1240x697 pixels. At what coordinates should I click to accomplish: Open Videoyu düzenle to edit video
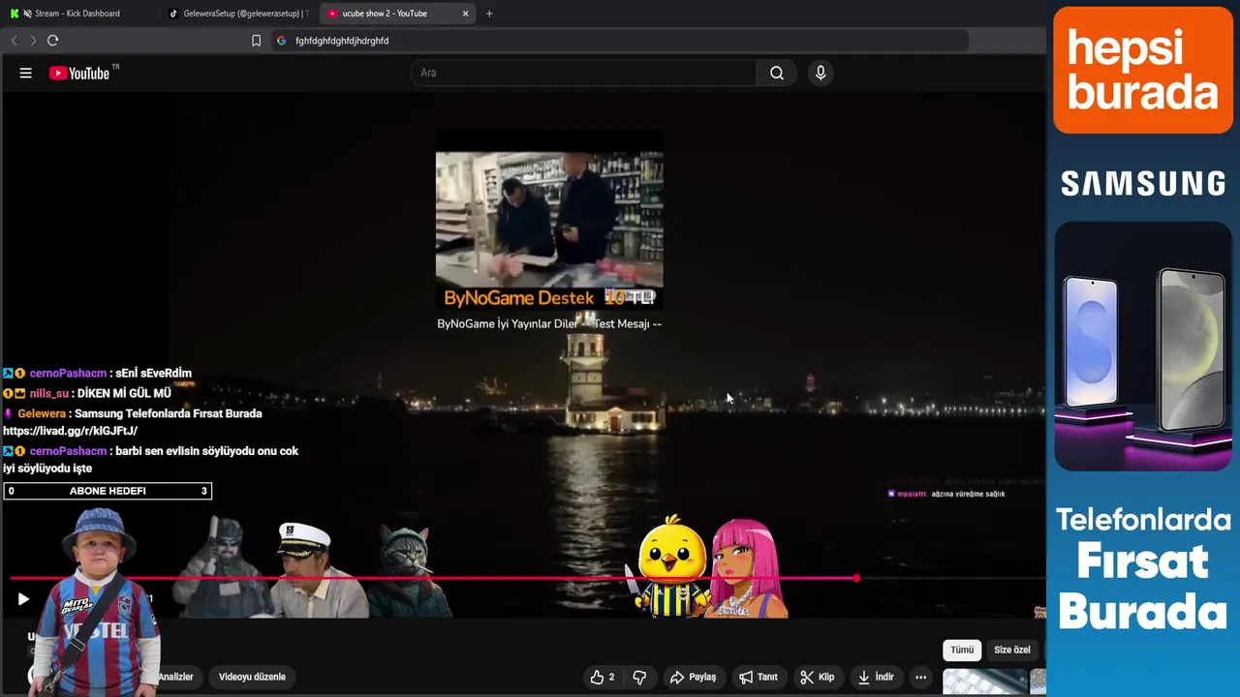[252, 677]
